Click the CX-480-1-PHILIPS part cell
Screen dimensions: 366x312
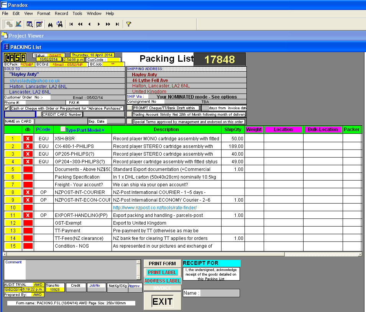[82, 146]
